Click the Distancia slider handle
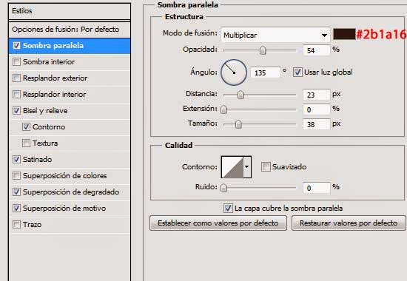Viewport: 407px width, 281px height. (x=240, y=95)
